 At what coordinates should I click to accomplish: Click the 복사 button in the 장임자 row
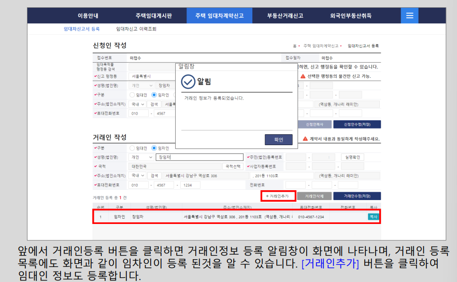coord(373,217)
